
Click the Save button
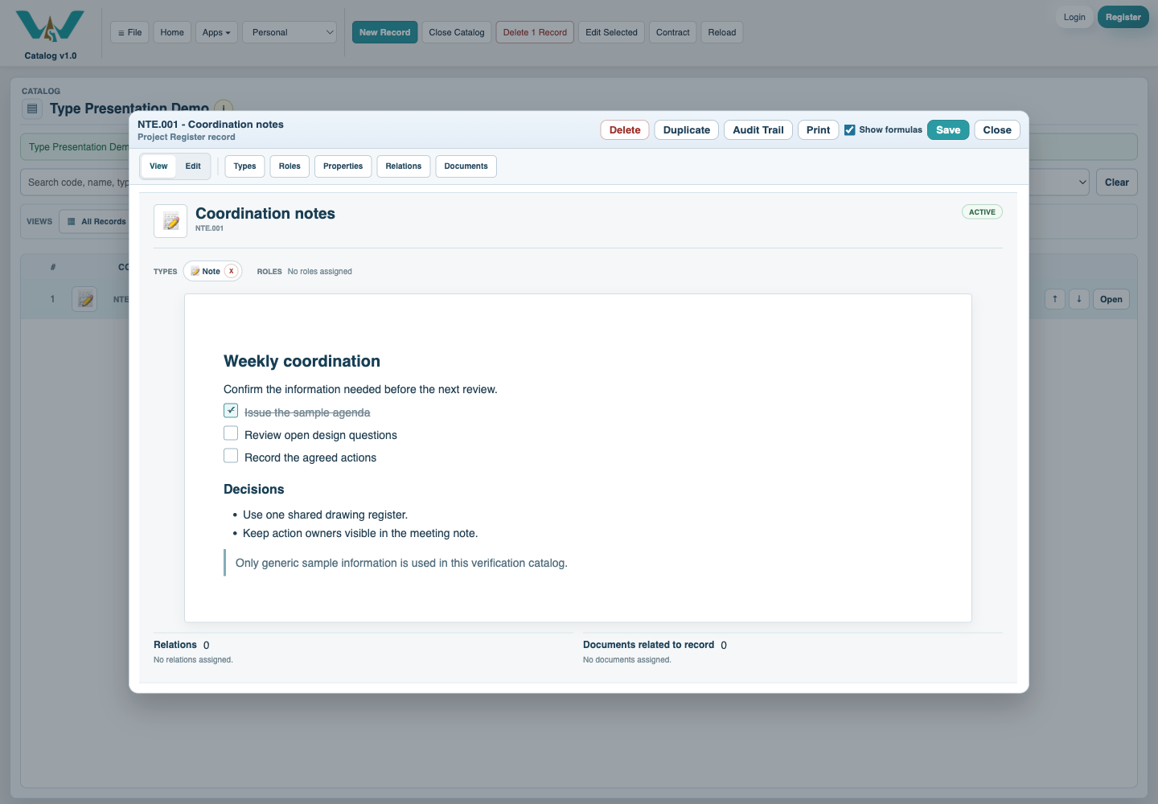tap(948, 130)
